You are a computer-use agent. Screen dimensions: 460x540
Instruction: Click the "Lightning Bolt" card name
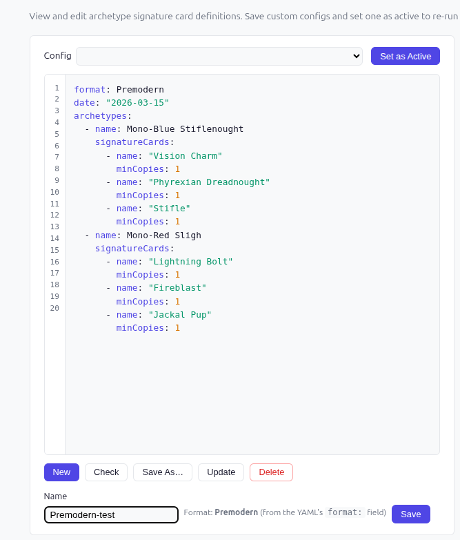click(190, 262)
